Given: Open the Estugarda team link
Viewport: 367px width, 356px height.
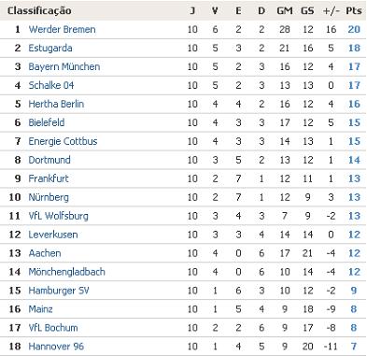Looking at the screenshot, I should tap(50, 48).
